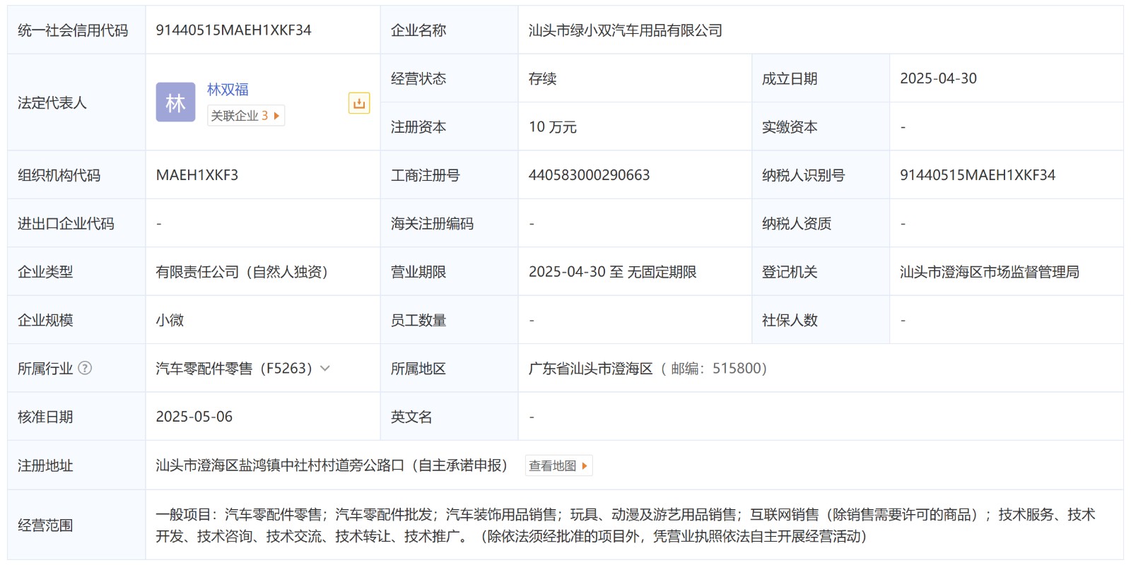The image size is (1131, 565).
Task: Click the 核准日期 value 2025-05-06
Action: pyautogui.click(x=194, y=417)
